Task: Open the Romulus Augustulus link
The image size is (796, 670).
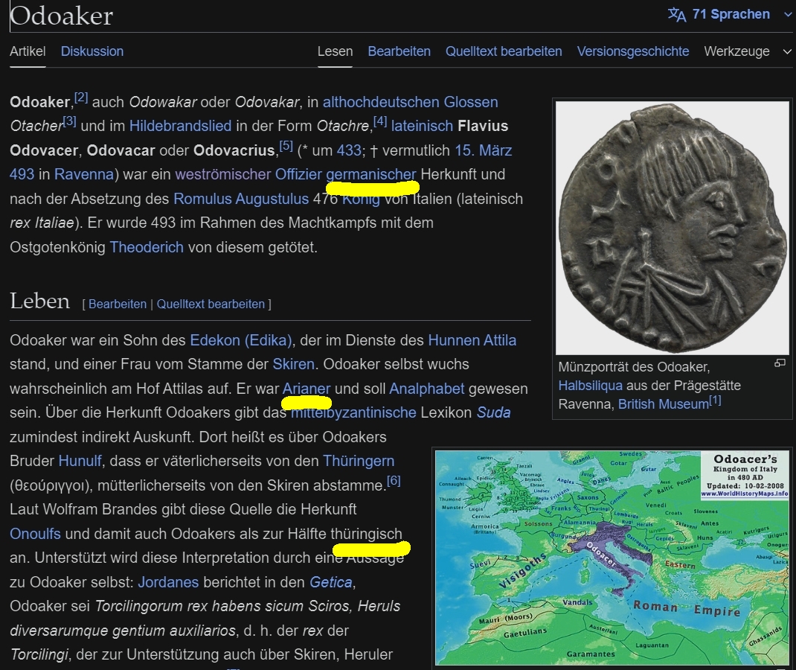Action: click(x=241, y=199)
